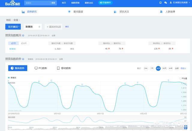Select the 移动趋势 tab

(64, 68)
